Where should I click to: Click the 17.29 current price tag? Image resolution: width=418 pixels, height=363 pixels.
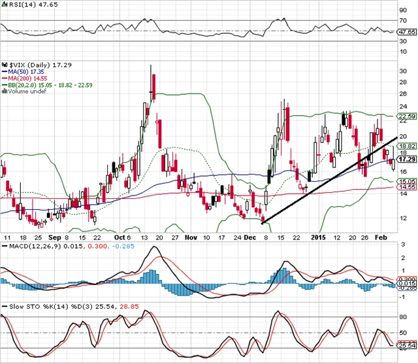tap(406, 159)
